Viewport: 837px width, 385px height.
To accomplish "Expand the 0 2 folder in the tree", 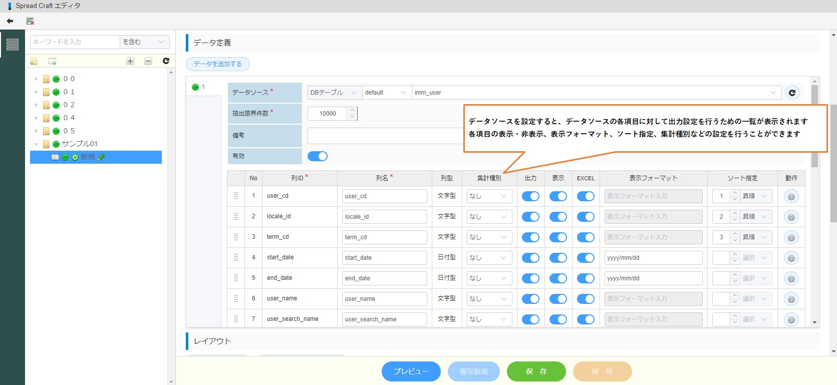I will coord(36,105).
